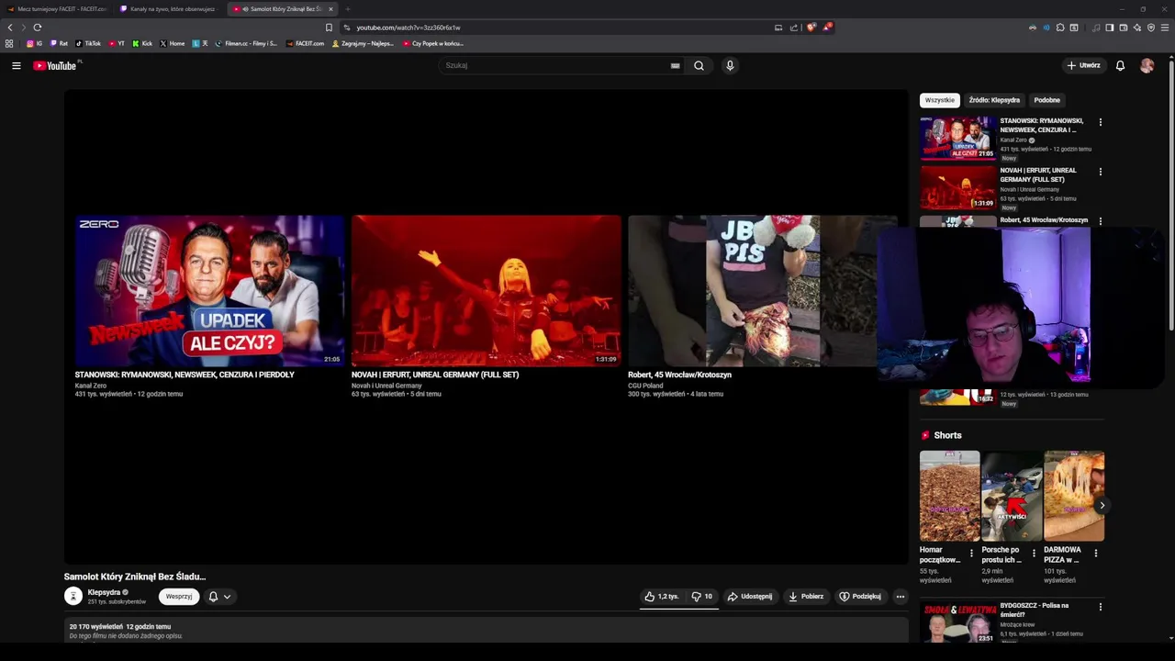Open the DARMOWA PIZZA Short thumbnail
Image resolution: width=1175 pixels, height=661 pixels.
pyautogui.click(x=1074, y=496)
